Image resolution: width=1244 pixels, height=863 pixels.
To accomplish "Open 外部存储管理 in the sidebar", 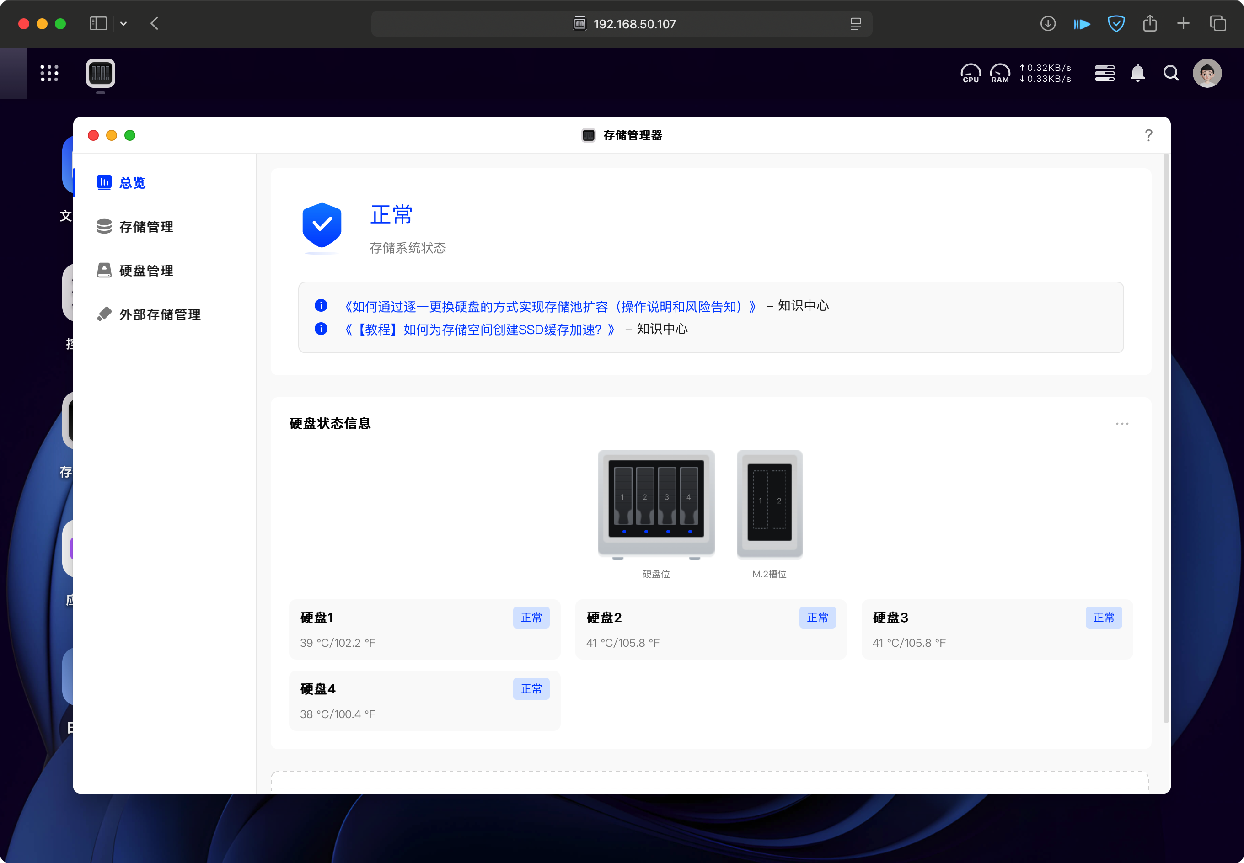I will click(160, 314).
